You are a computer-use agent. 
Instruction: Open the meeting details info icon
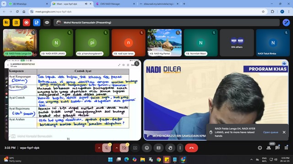[x=260, y=148]
